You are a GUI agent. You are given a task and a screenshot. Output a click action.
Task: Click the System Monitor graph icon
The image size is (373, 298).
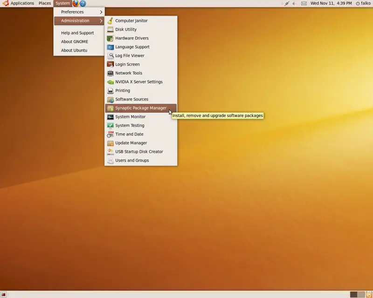[110, 117]
